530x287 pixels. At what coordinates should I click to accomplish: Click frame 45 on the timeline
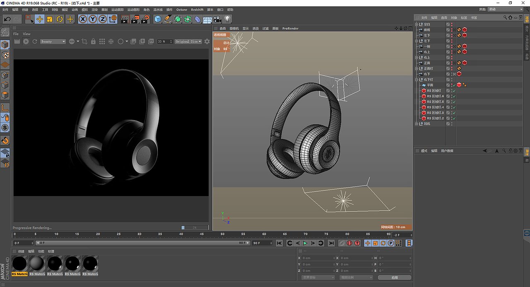tap(202, 235)
